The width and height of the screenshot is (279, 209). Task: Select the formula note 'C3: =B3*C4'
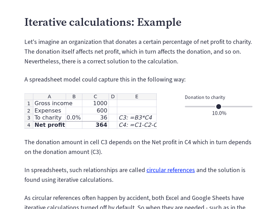pos(136,117)
